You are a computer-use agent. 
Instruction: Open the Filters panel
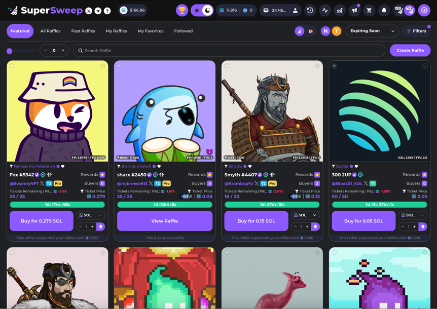[416, 31]
